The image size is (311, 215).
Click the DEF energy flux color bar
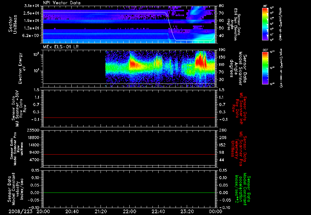265,68
